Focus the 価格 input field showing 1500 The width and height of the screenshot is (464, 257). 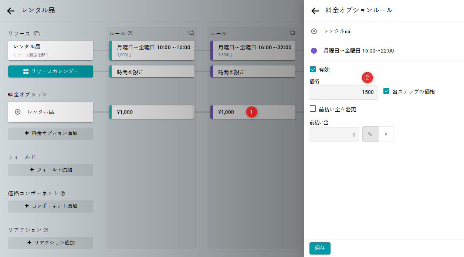(343, 92)
